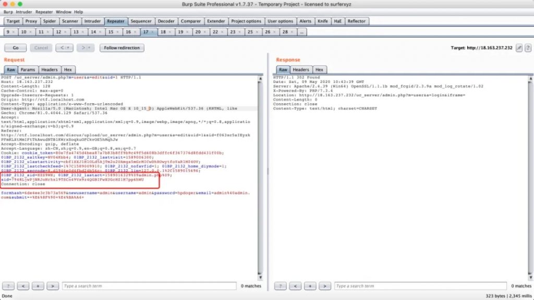Click the Cancel button
The image size is (534, 300).
click(41, 48)
